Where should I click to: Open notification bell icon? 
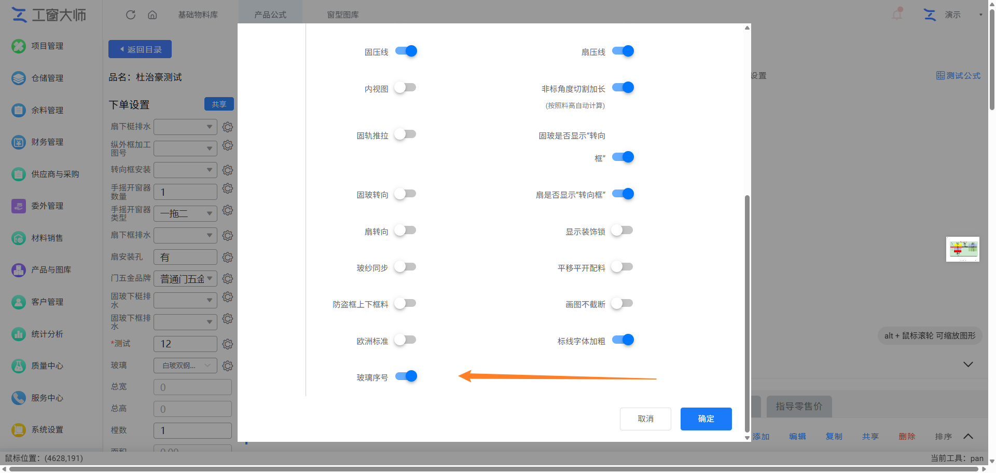897,14
